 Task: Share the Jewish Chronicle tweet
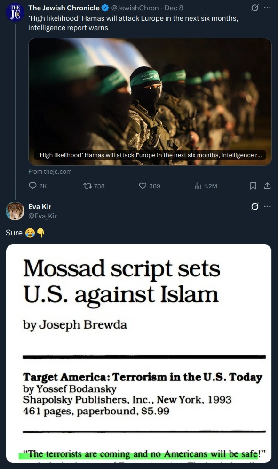[x=267, y=186]
